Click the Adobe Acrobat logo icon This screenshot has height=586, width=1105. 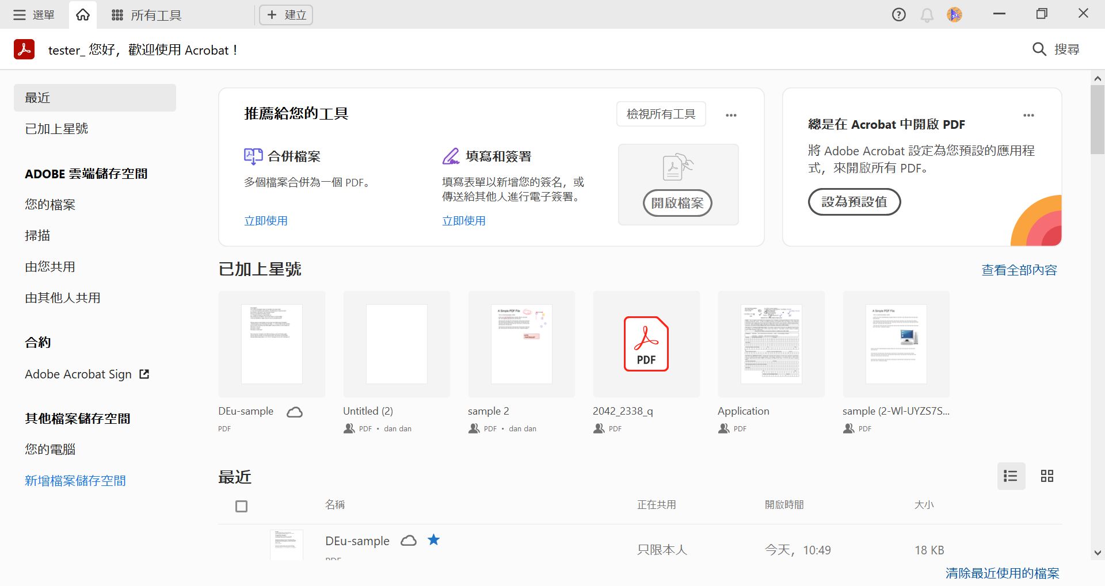(x=24, y=49)
